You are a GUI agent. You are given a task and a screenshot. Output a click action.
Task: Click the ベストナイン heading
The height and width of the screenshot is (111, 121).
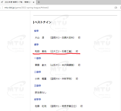pyautogui.click(x=43, y=22)
